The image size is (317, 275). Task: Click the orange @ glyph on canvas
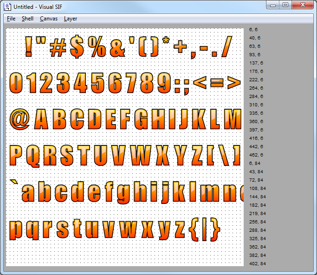pos(19,119)
